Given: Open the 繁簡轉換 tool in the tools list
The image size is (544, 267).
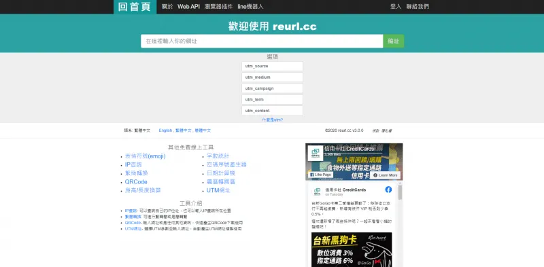Looking at the screenshot, I should click(137, 173).
